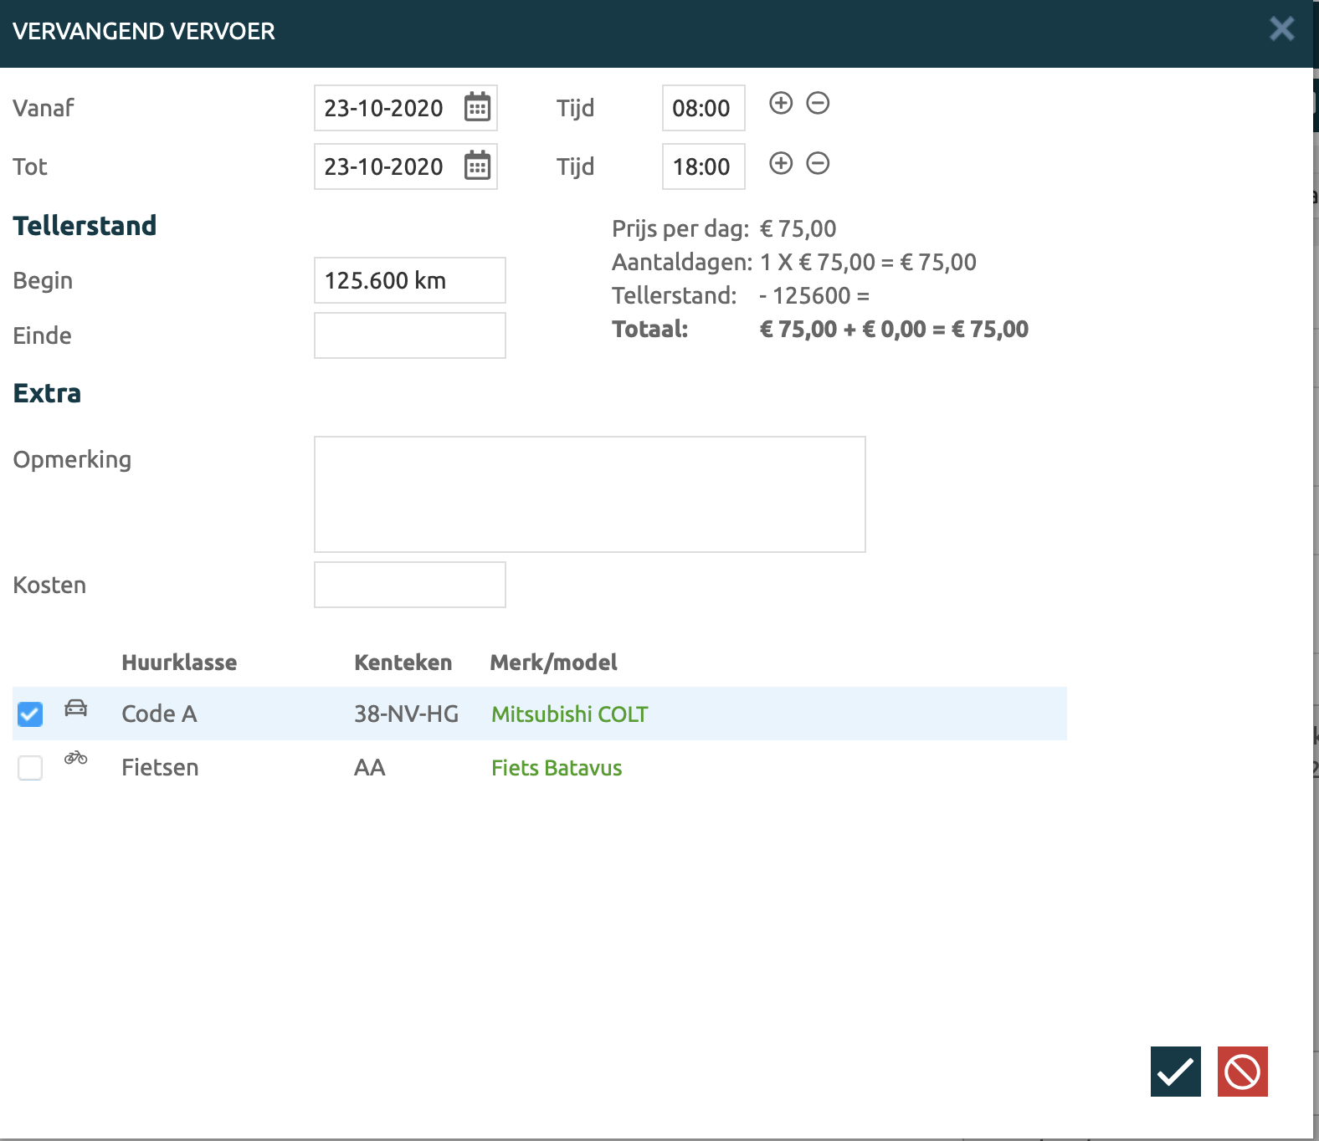Click the car icon for Code A
Image resolution: width=1319 pixels, height=1141 pixels.
pos(76,709)
